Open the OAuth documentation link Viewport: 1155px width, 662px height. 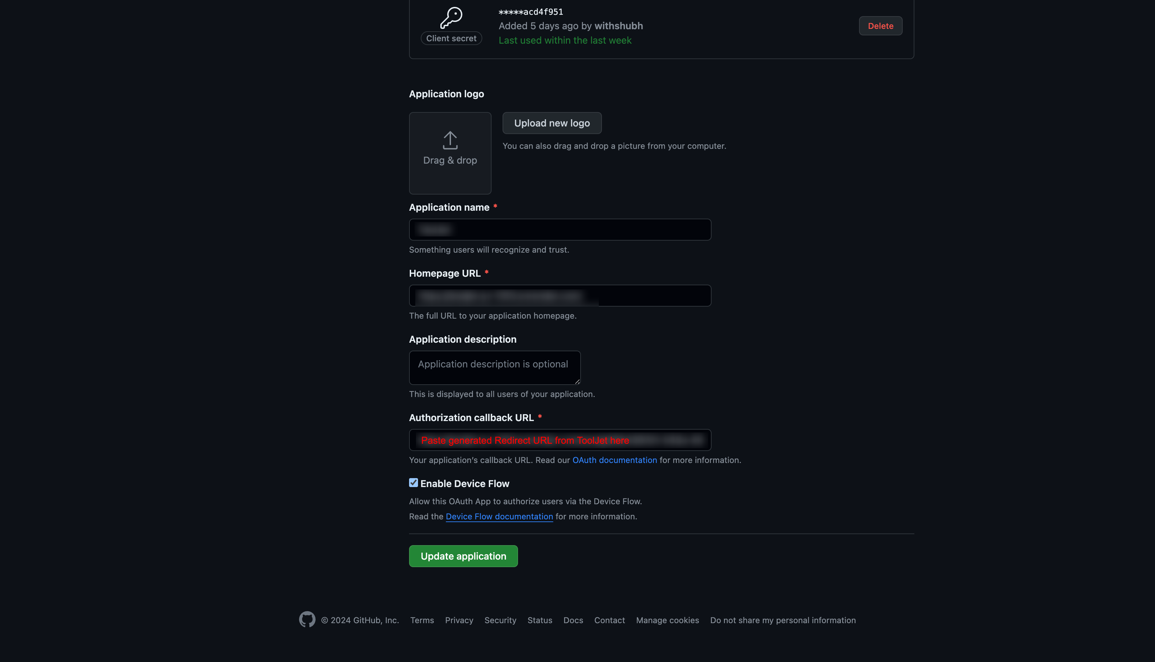point(614,460)
